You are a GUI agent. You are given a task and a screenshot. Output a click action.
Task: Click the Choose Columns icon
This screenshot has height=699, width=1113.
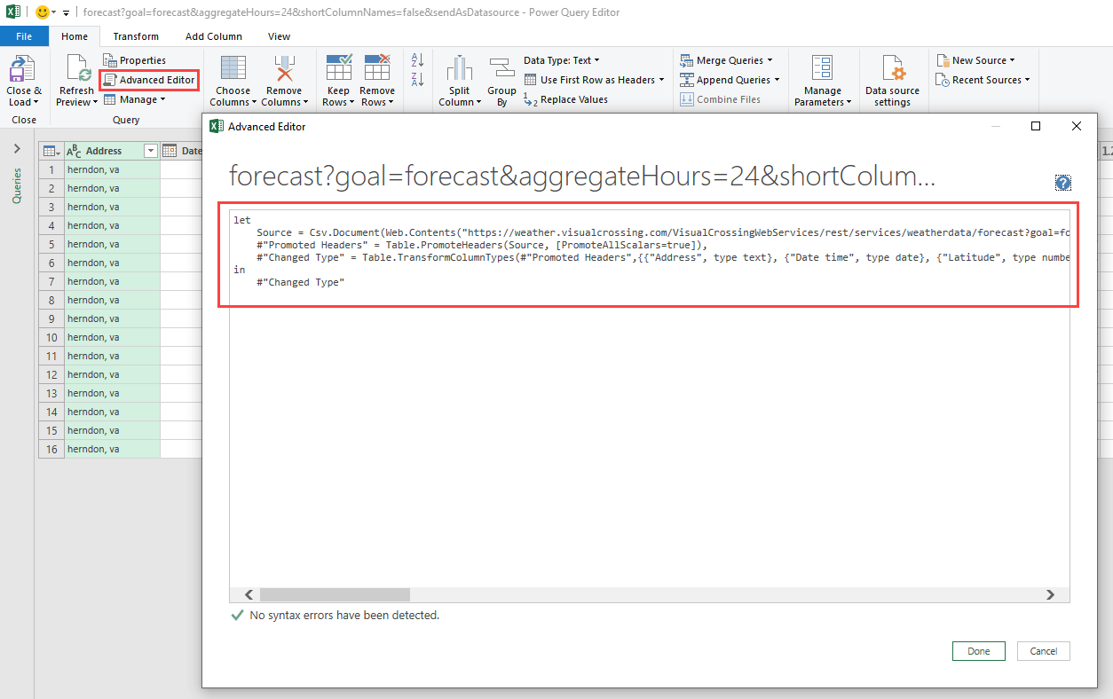click(233, 69)
